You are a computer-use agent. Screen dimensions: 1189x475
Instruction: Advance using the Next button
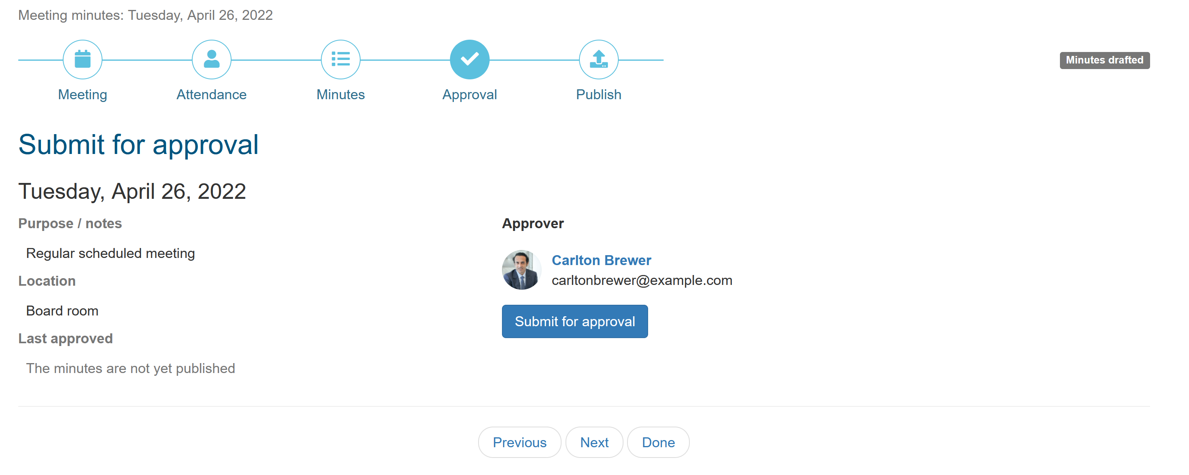[x=594, y=442]
